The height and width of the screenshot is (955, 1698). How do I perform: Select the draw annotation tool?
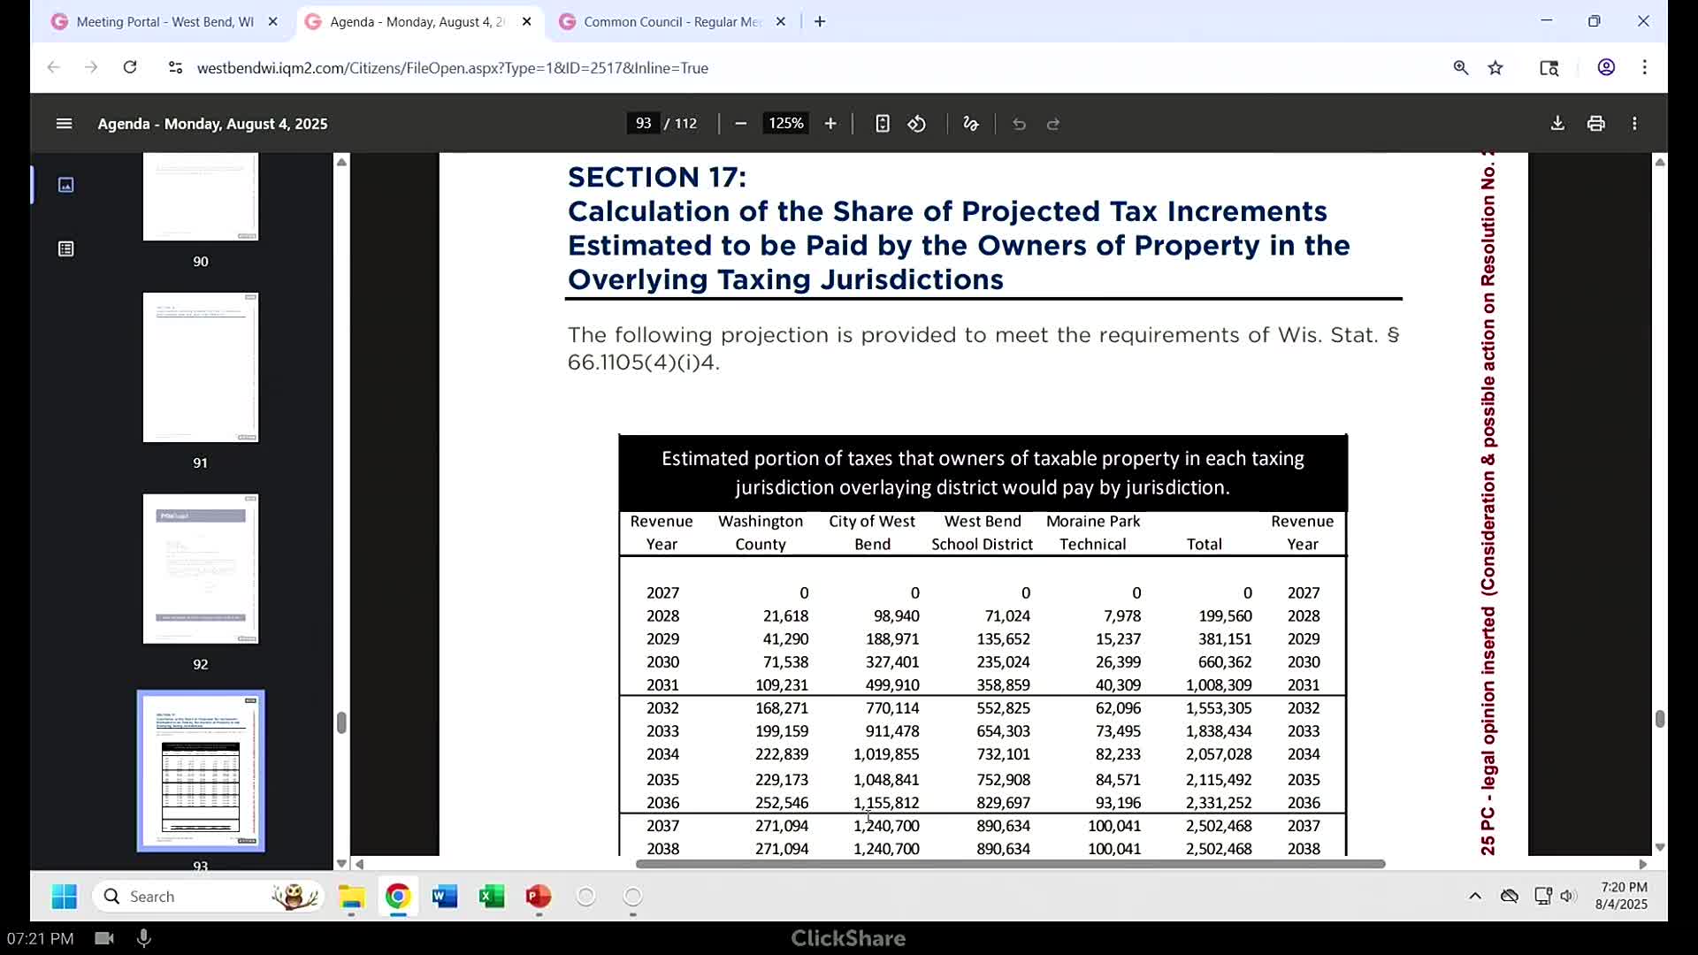pos(971,124)
